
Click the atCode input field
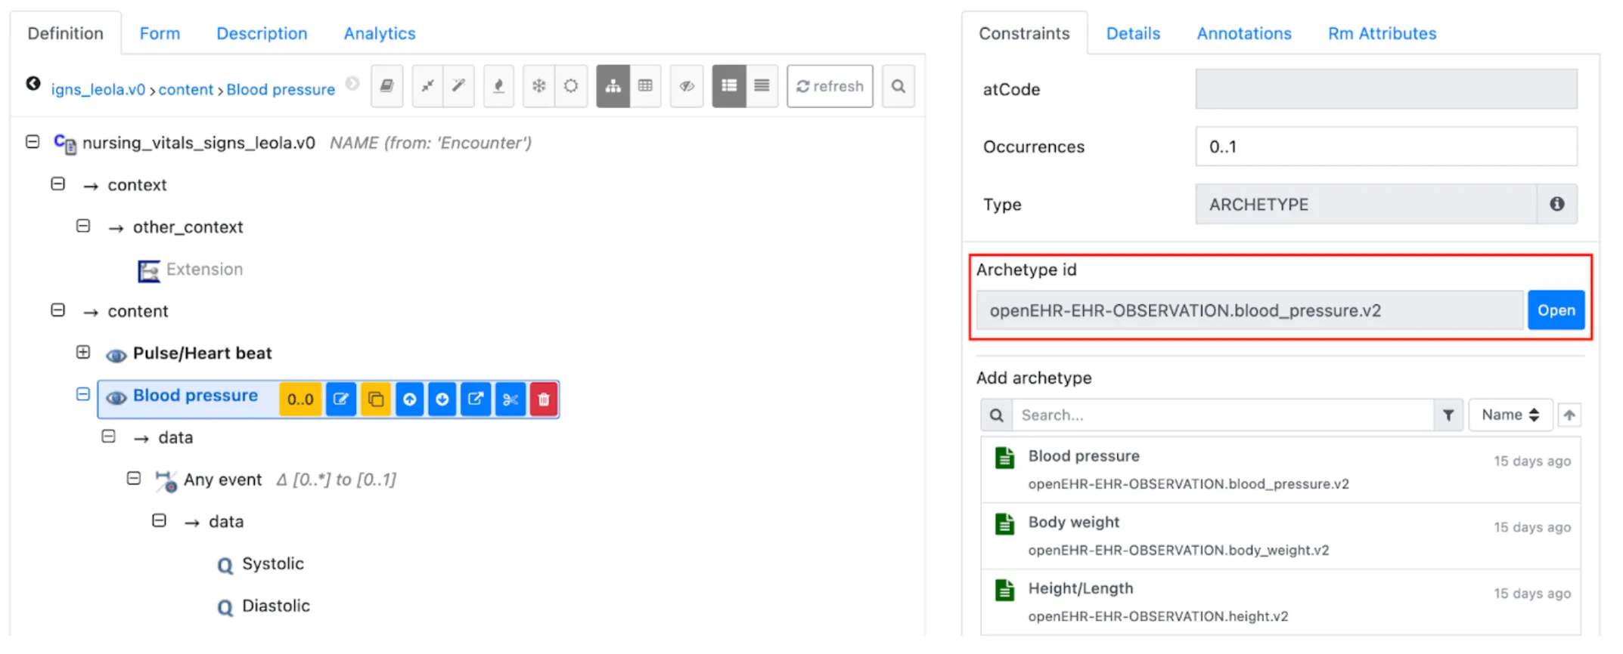[1386, 89]
